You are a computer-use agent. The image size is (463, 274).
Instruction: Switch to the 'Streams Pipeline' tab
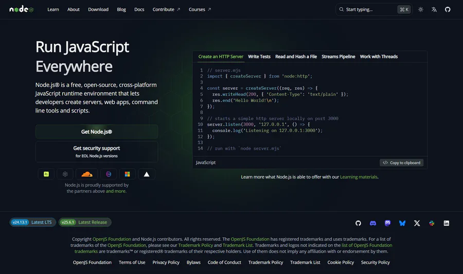click(x=338, y=57)
